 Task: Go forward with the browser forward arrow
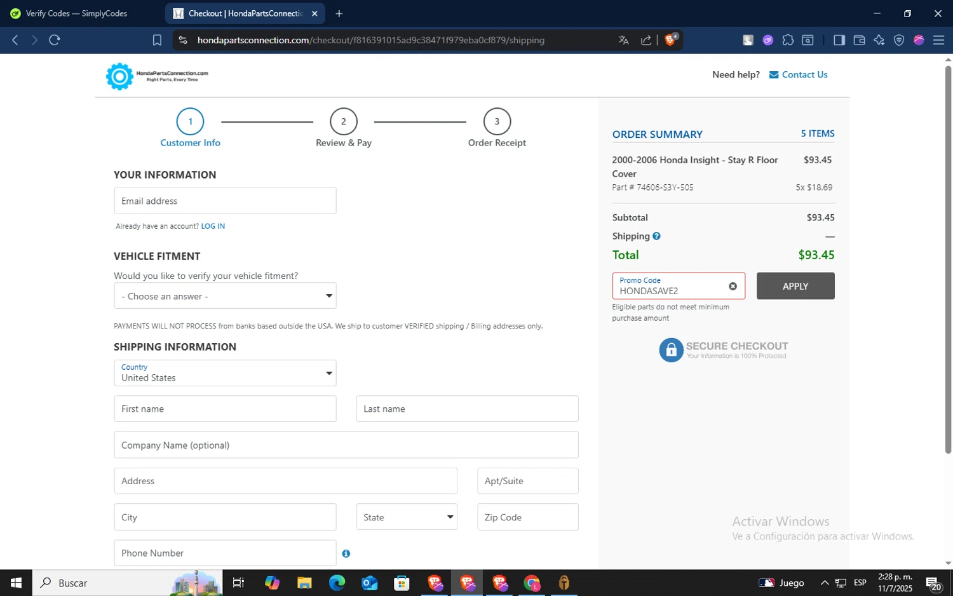click(x=34, y=40)
